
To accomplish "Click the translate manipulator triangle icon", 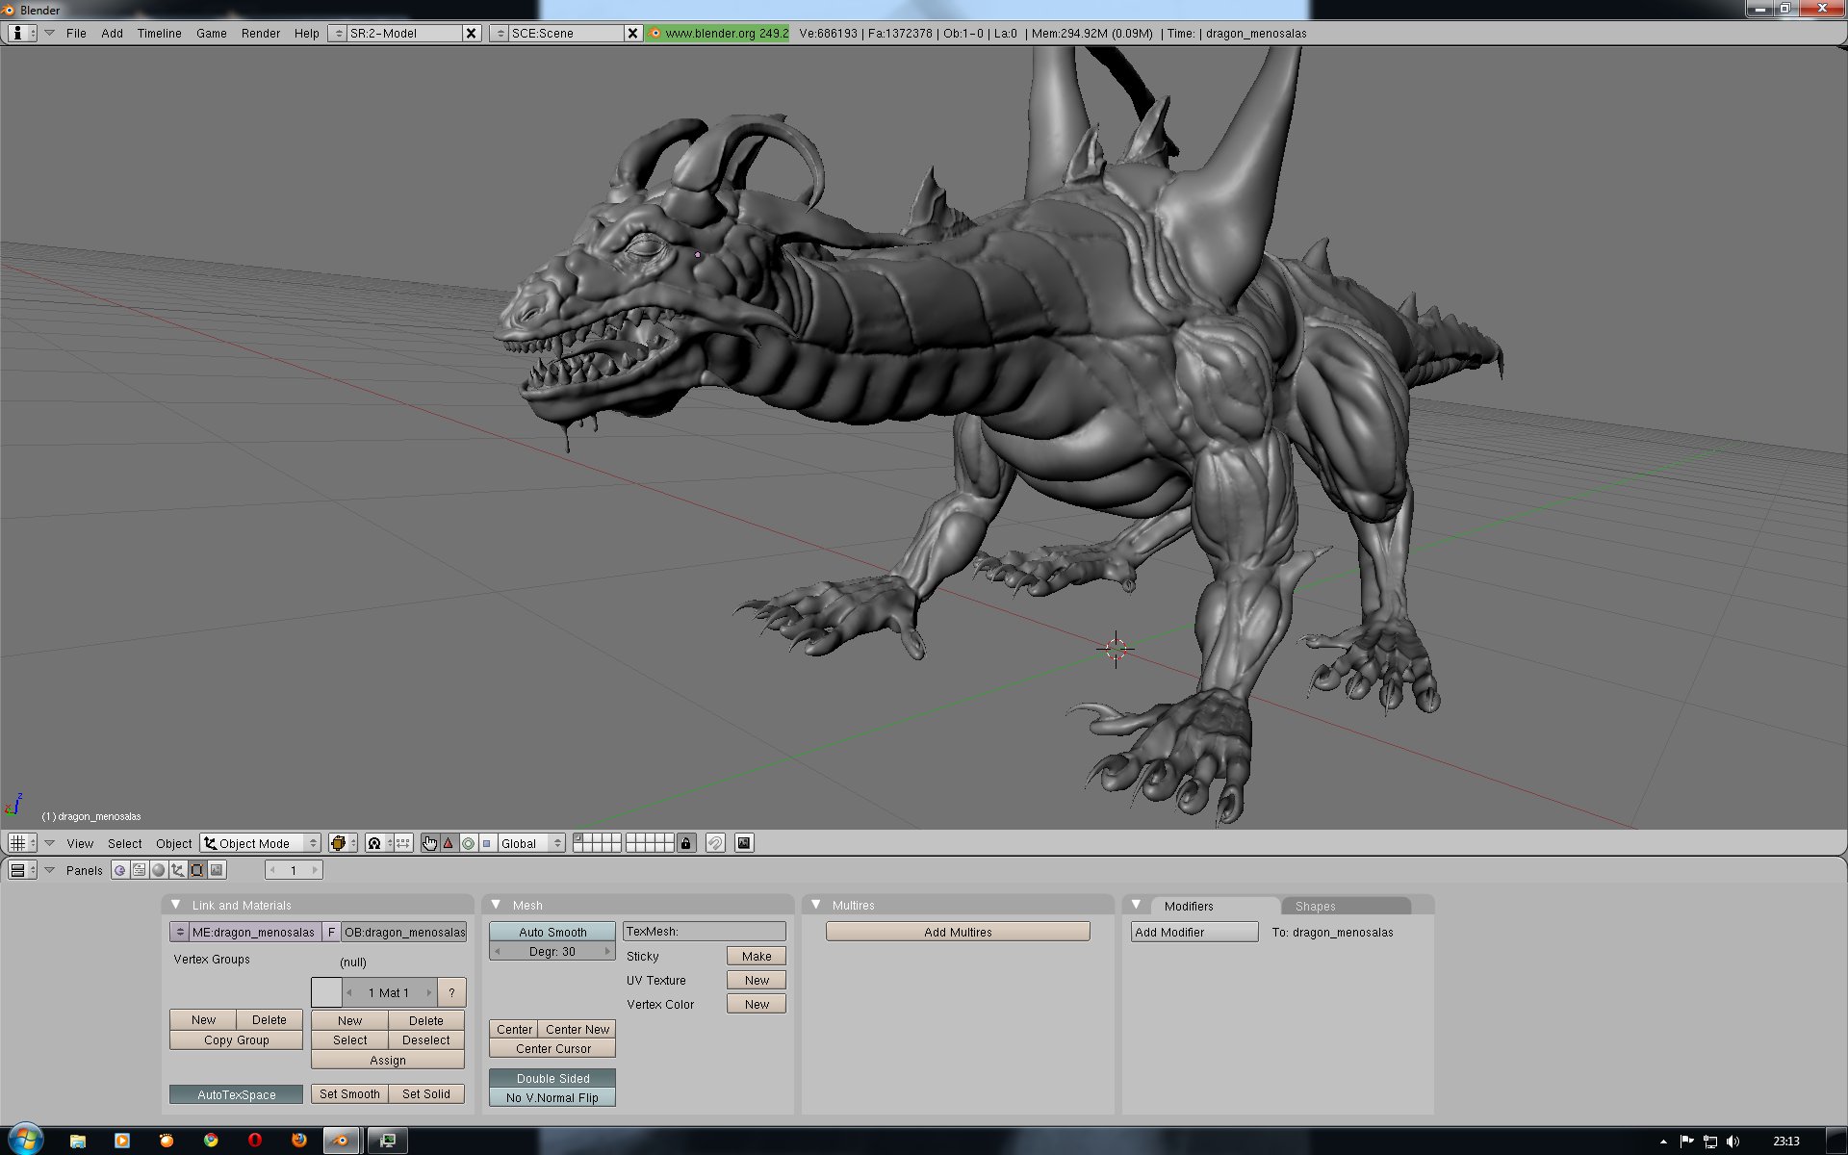I will [x=449, y=843].
